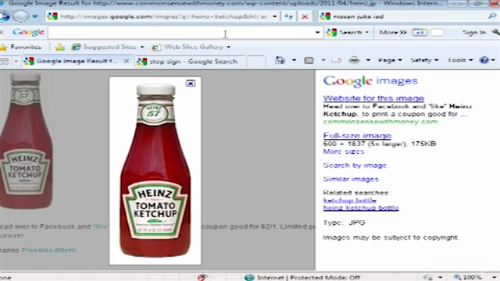Expand the Web Slice Gallery dropdown arrow
This screenshot has width=500, height=281.
[228, 47]
